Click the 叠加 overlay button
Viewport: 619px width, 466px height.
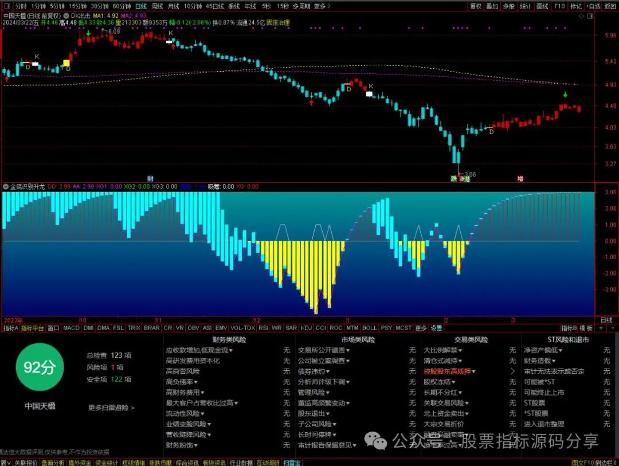click(492, 6)
